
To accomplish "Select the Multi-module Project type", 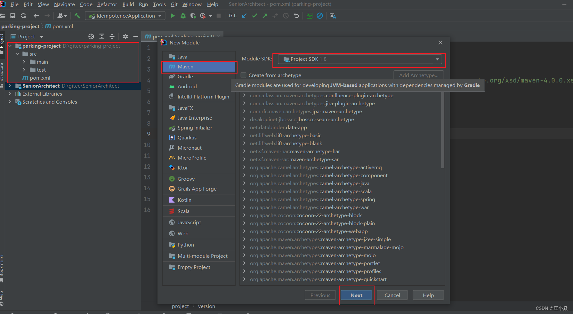I will [199, 256].
